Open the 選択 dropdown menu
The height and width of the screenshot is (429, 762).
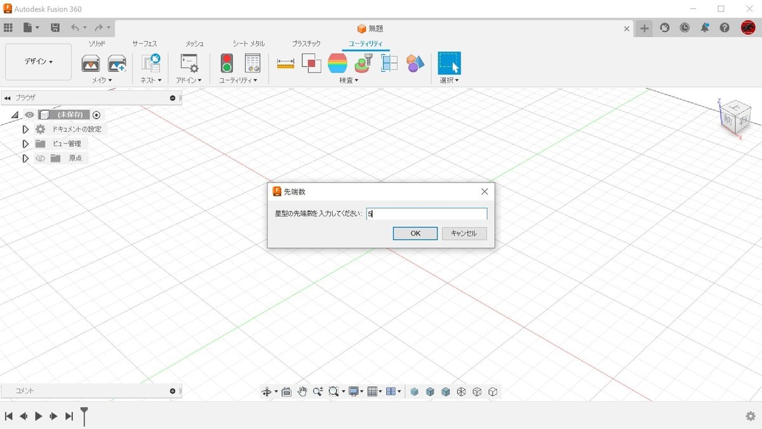(x=450, y=81)
